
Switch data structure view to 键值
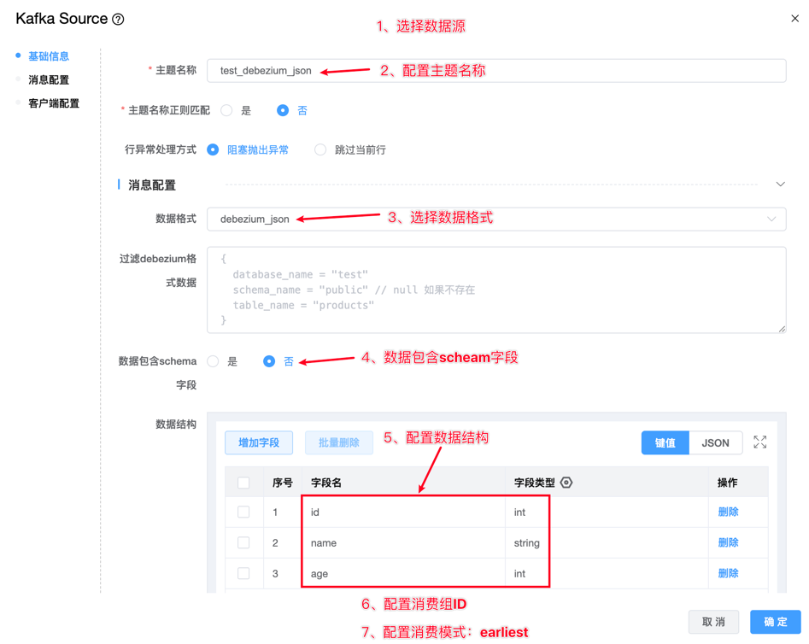point(665,442)
